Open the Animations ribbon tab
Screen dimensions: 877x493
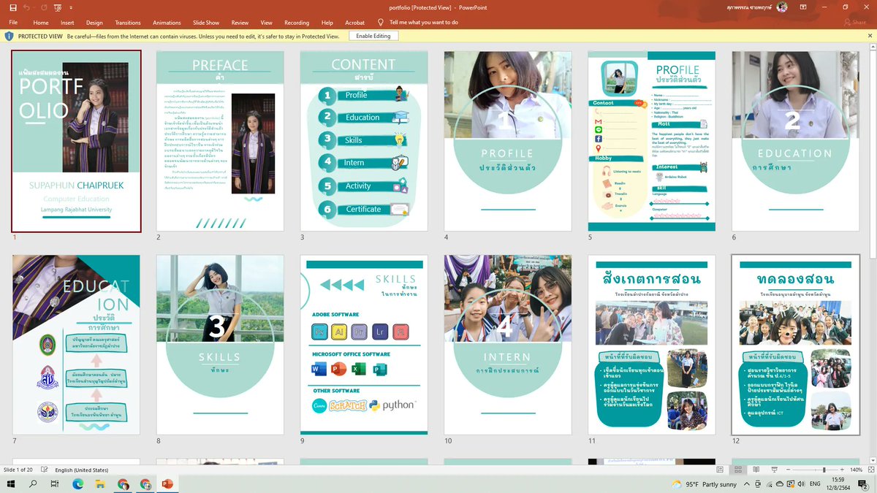tap(167, 23)
